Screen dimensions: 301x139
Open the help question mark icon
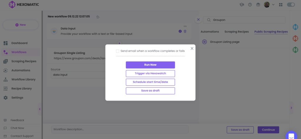pyautogui.click(x=250, y=5)
